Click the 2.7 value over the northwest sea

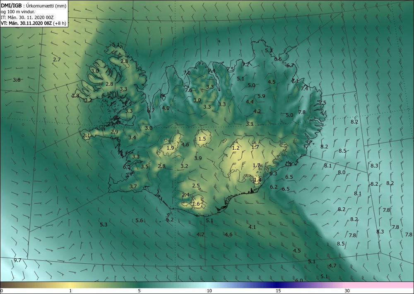(x=57, y=59)
